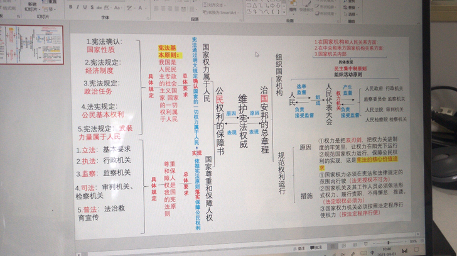Switch to normal view icon

333,247
